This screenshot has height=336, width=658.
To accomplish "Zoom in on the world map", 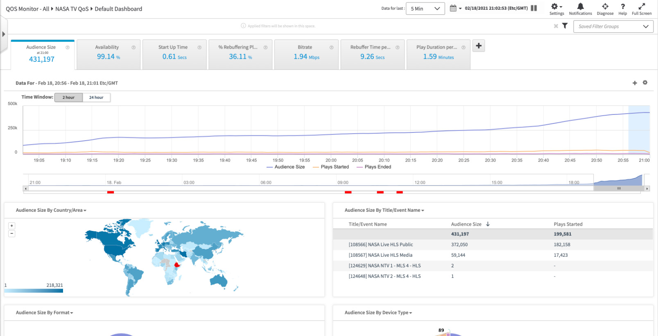I will 12,226.
